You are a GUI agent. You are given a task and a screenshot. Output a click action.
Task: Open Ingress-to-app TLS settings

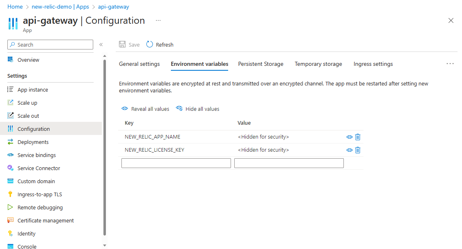[40, 194]
